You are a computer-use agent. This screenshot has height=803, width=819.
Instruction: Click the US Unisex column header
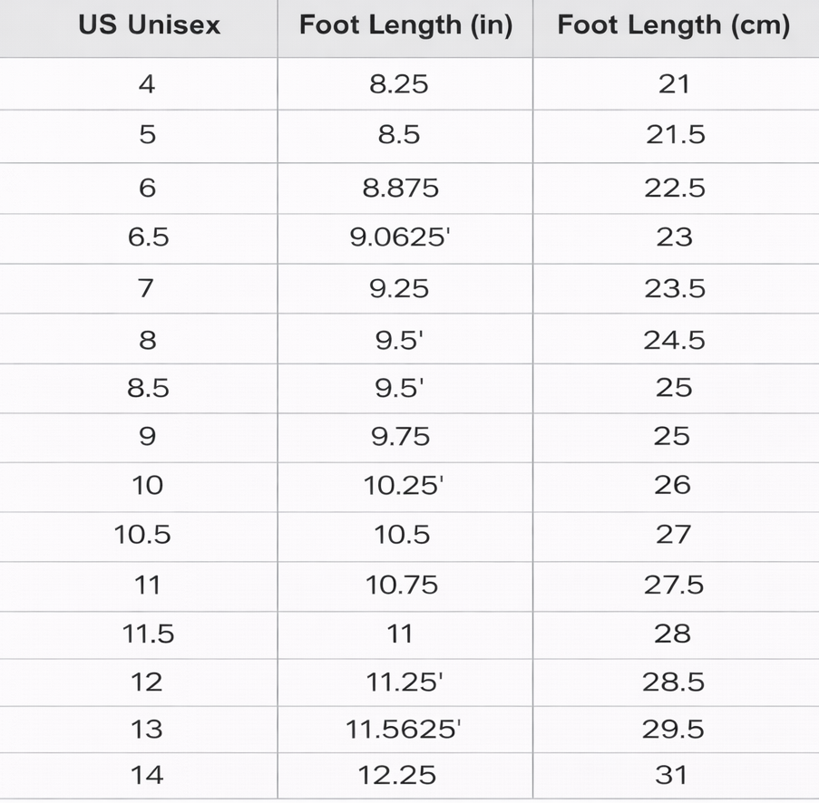click(149, 25)
